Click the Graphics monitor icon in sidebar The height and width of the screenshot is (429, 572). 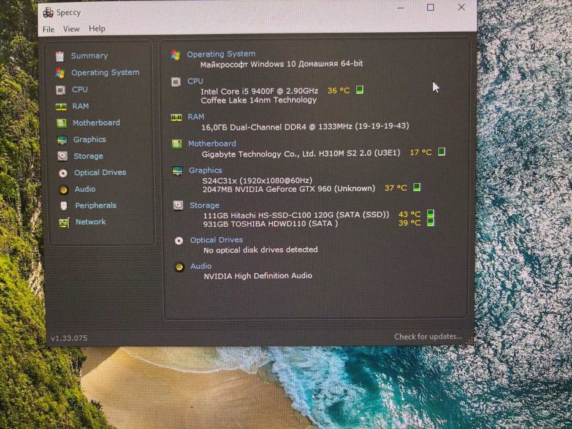tap(62, 140)
